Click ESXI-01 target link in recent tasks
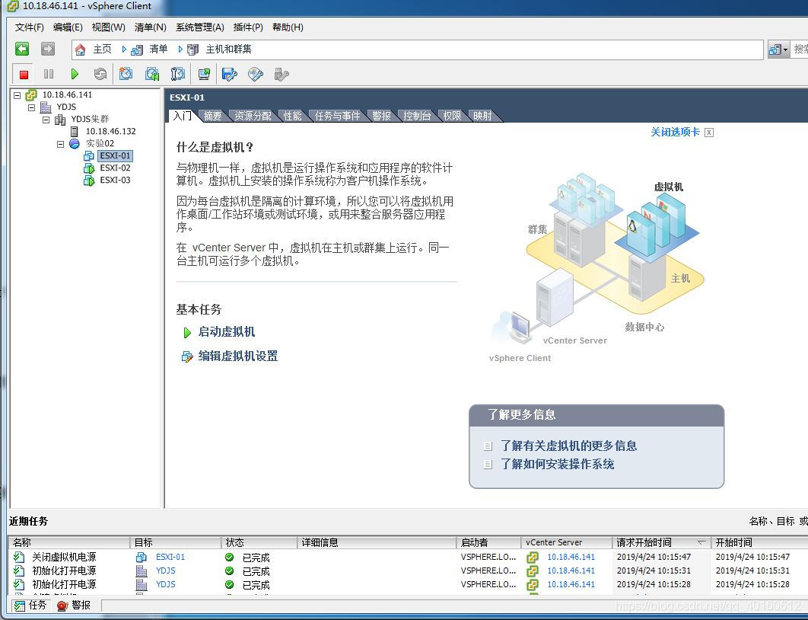 pyautogui.click(x=170, y=557)
